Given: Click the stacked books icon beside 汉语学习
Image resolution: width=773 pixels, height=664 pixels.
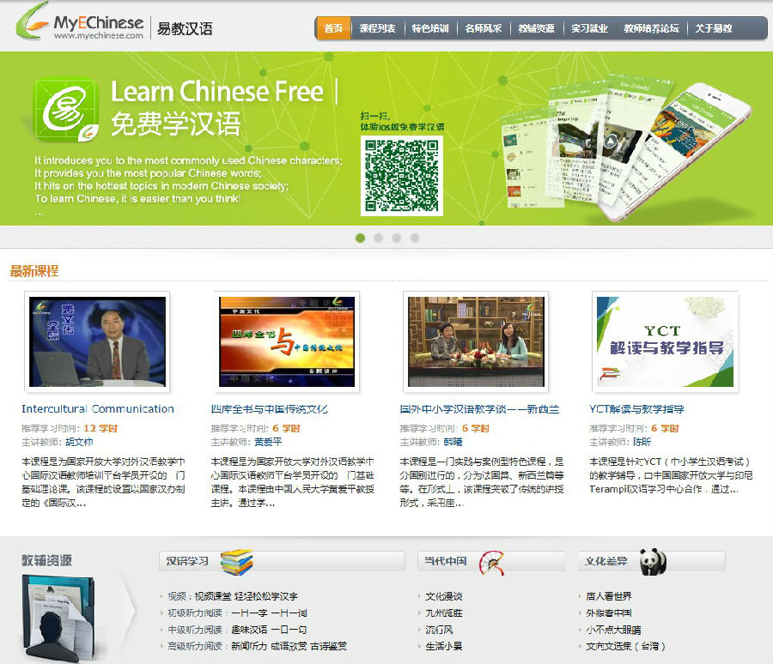Looking at the screenshot, I should coord(236,562).
